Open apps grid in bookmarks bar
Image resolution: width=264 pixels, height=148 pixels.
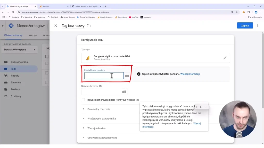coord(4,17)
